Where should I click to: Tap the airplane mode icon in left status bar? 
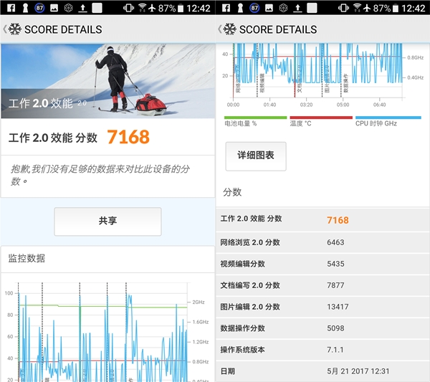pos(151,8)
